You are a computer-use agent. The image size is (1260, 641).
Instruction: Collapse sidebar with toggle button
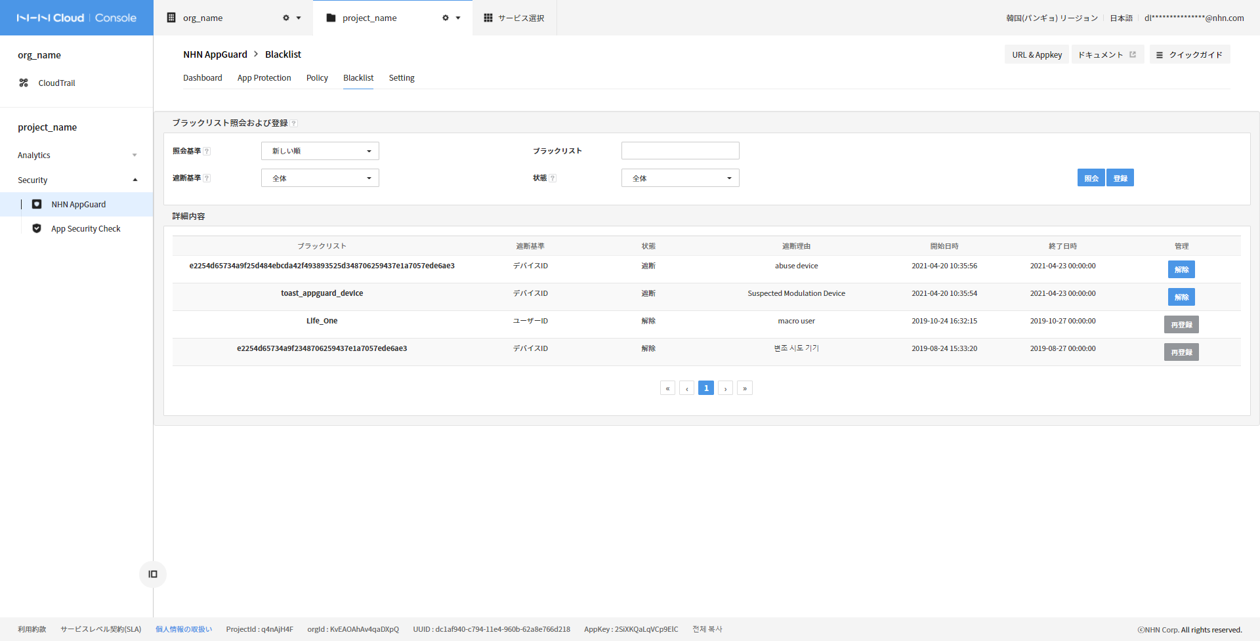153,574
